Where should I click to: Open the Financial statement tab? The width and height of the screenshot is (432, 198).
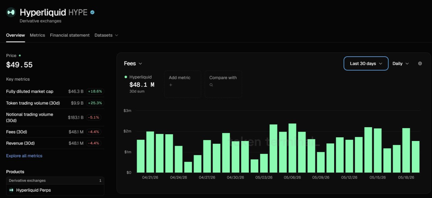tap(70, 35)
